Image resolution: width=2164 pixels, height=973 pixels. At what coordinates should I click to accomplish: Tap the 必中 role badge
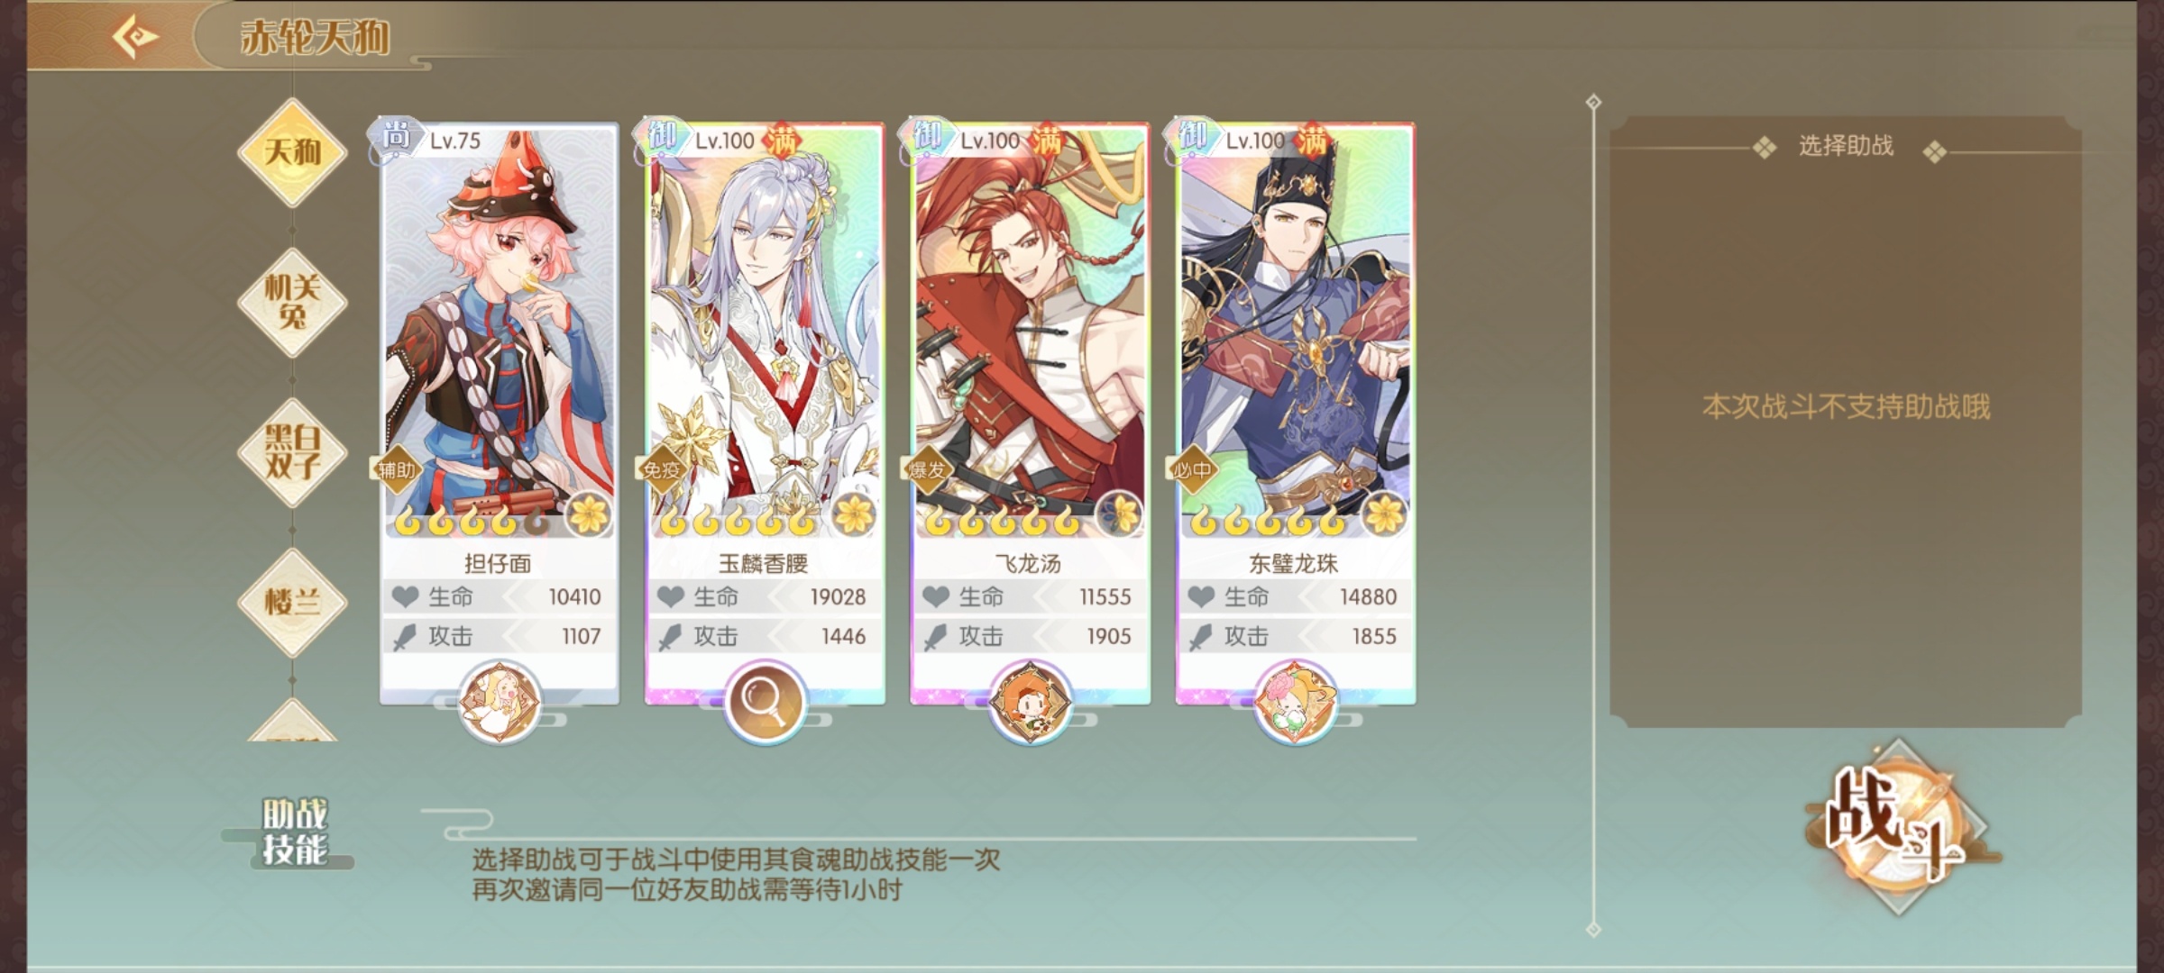(x=1192, y=469)
